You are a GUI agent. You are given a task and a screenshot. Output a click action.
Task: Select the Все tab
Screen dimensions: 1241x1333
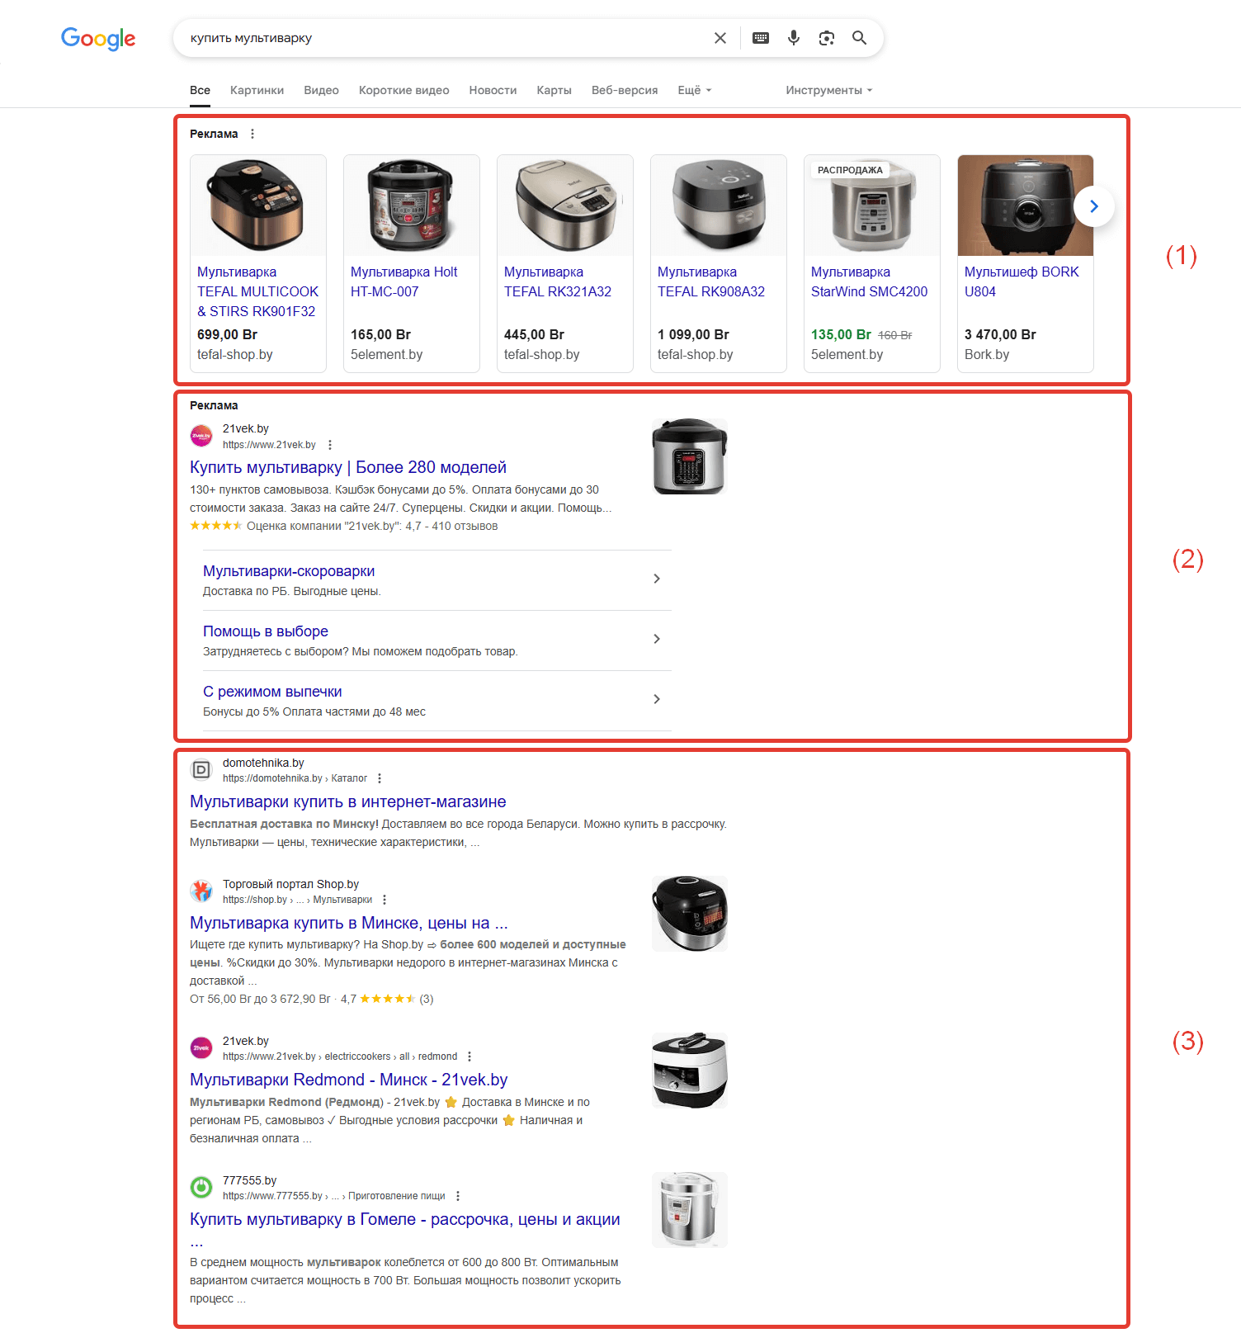point(200,90)
